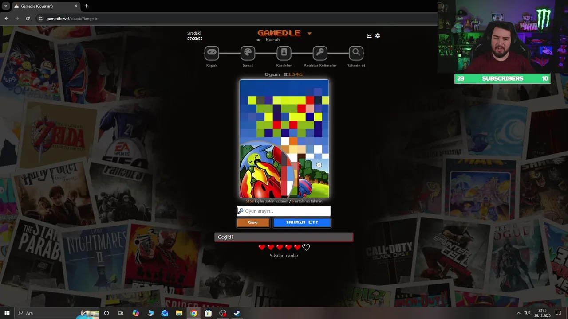Show hidden system tray icons
This screenshot has height=319, width=568.
[x=518, y=313]
